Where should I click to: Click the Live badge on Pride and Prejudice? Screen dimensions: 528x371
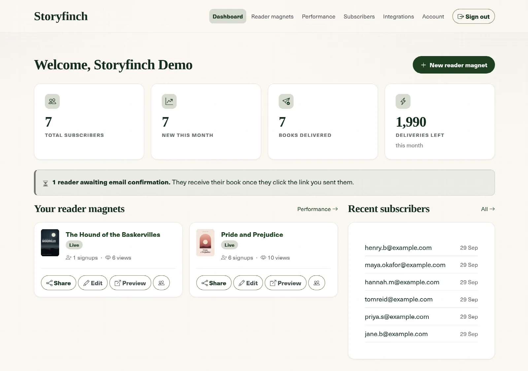click(229, 245)
